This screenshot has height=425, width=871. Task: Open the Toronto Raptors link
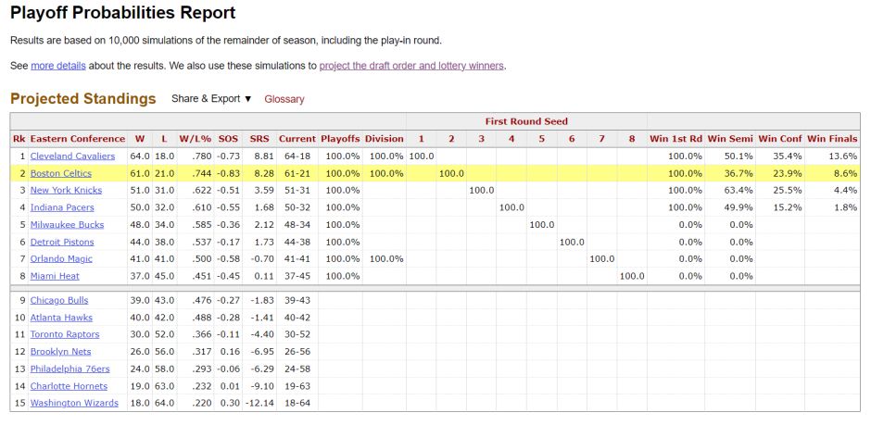[65, 334]
